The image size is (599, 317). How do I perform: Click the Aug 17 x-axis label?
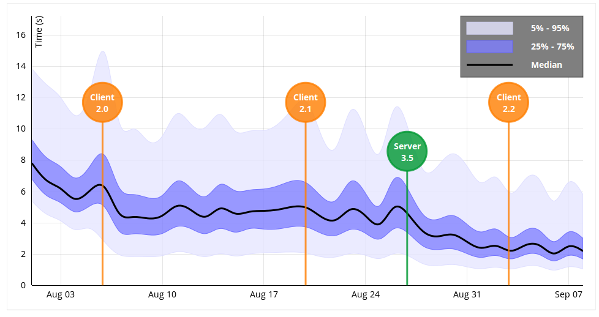click(263, 295)
